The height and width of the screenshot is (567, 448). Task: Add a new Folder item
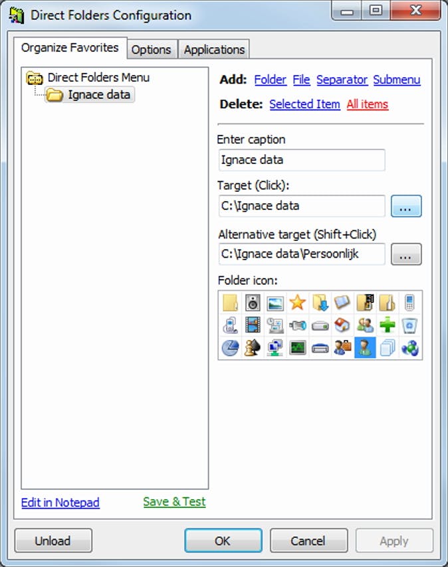pyautogui.click(x=271, y=80)
